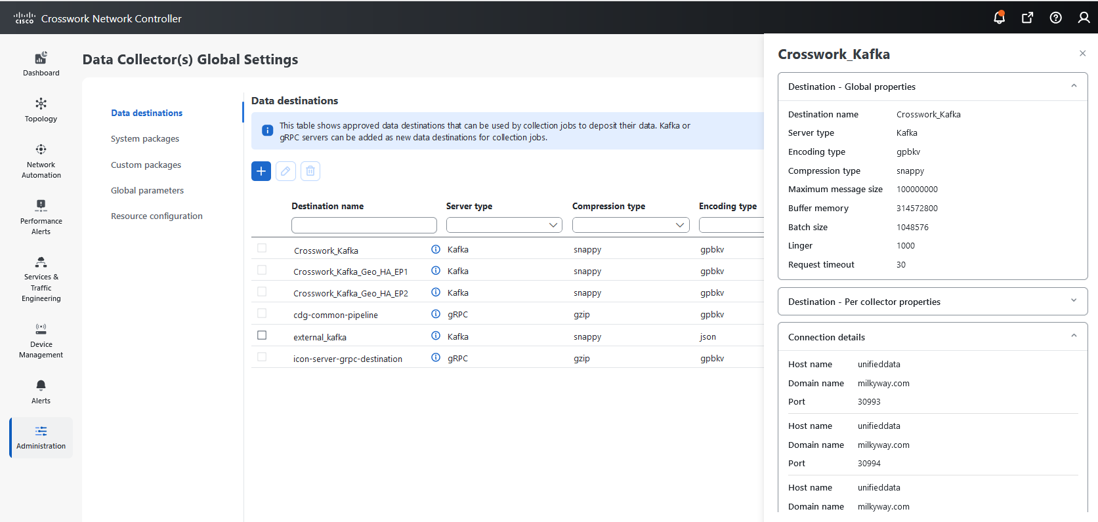Open Administration in the sidebar
1098x522 pixels.
pyautogui.click(x=41, y=437)
